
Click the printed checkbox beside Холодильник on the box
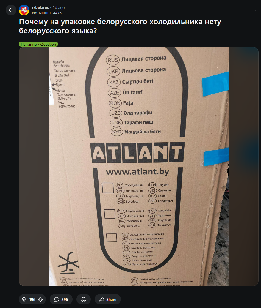pos(108,188)
